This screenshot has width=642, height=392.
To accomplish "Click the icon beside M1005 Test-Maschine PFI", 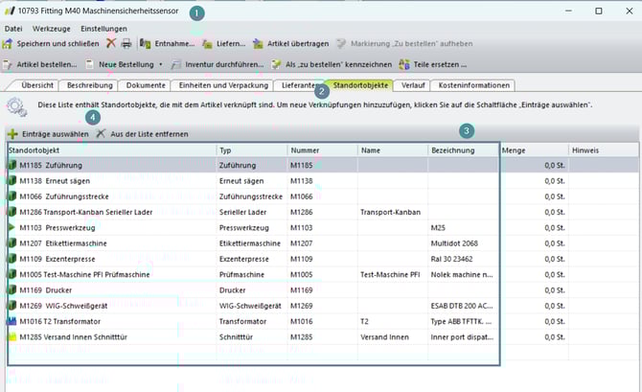I will [12, 274].
